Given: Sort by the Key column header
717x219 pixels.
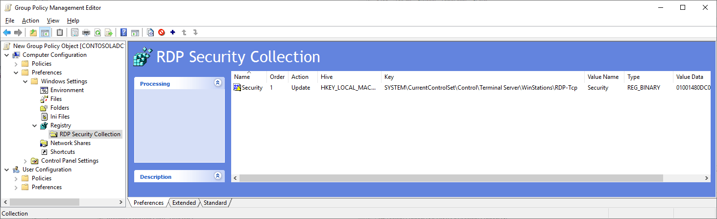Looking at the screenshot, I should coord(483,77).
